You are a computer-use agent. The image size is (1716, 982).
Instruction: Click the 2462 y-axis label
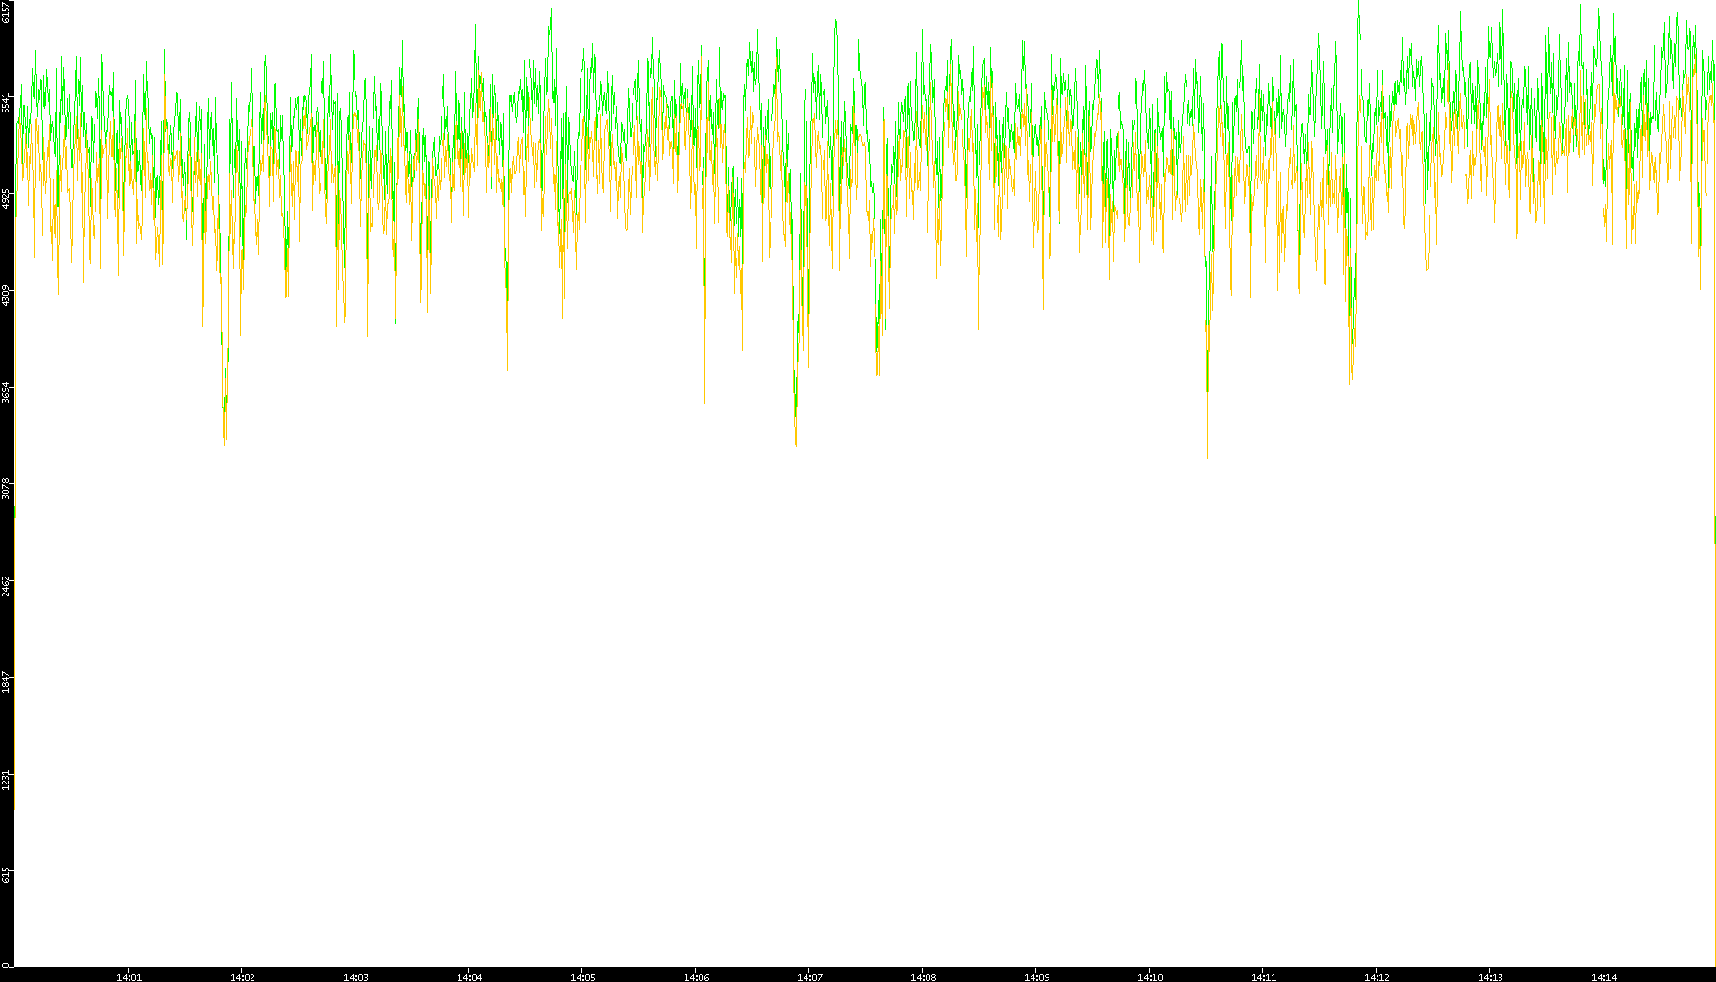[7, 585]
